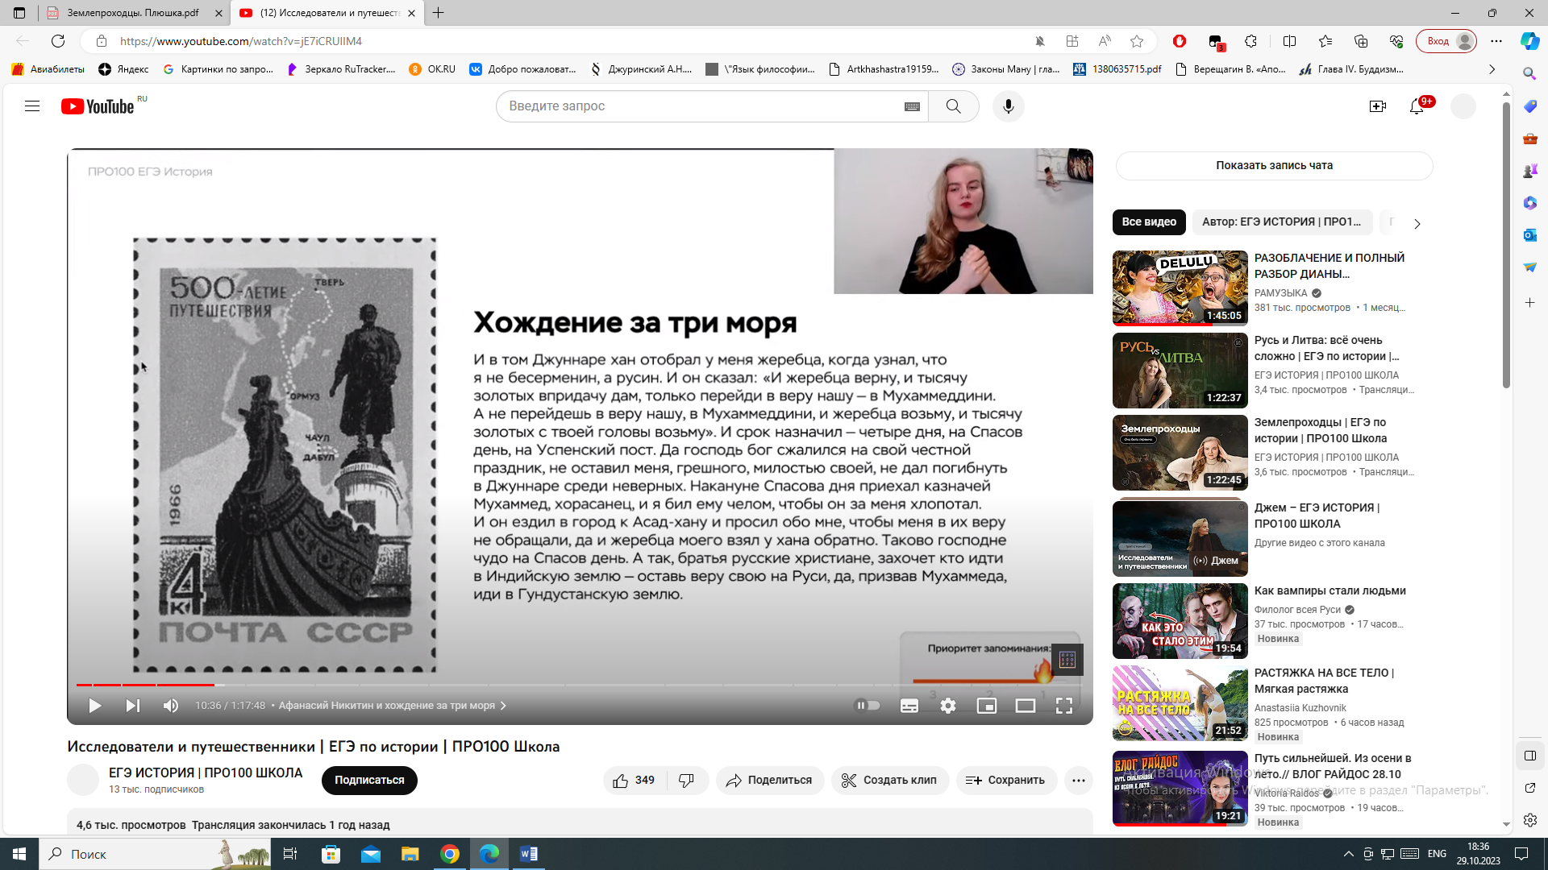Open the DELULU video thumbnail
The image size is (1548, 870).
coord(1180,288)
